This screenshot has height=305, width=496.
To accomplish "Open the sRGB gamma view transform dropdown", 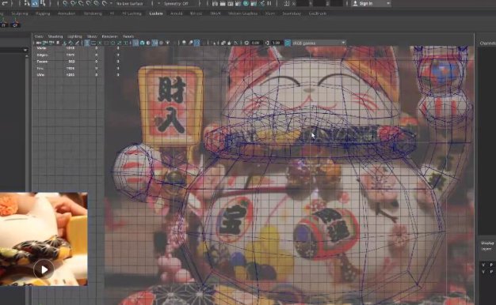I will (x=319, y=43).
